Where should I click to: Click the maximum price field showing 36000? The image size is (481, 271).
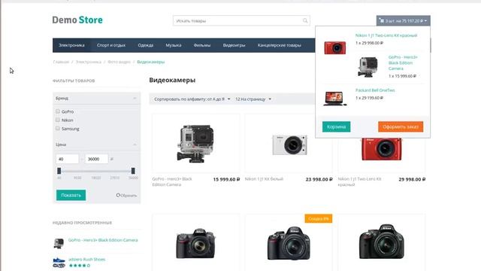96,159
